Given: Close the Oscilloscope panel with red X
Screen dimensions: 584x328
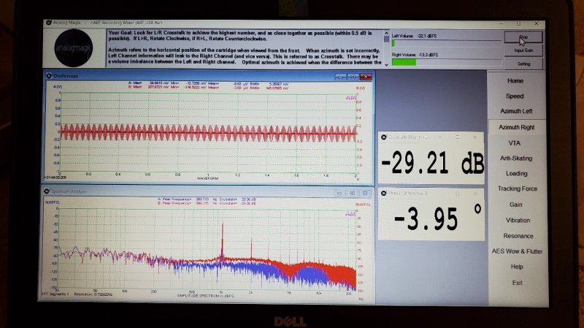Looking at the screenshot, I should pyautogui.click(x=366, y=77).
